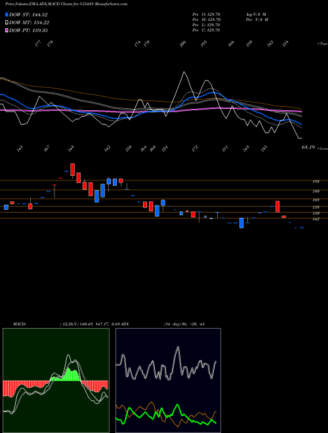Click the 'Pre O: 128.70' value
This screenshot has height=433, width=328.
[x=206, y=14]
